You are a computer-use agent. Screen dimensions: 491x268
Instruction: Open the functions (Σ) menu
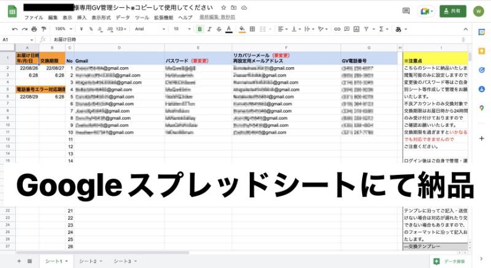383,29
